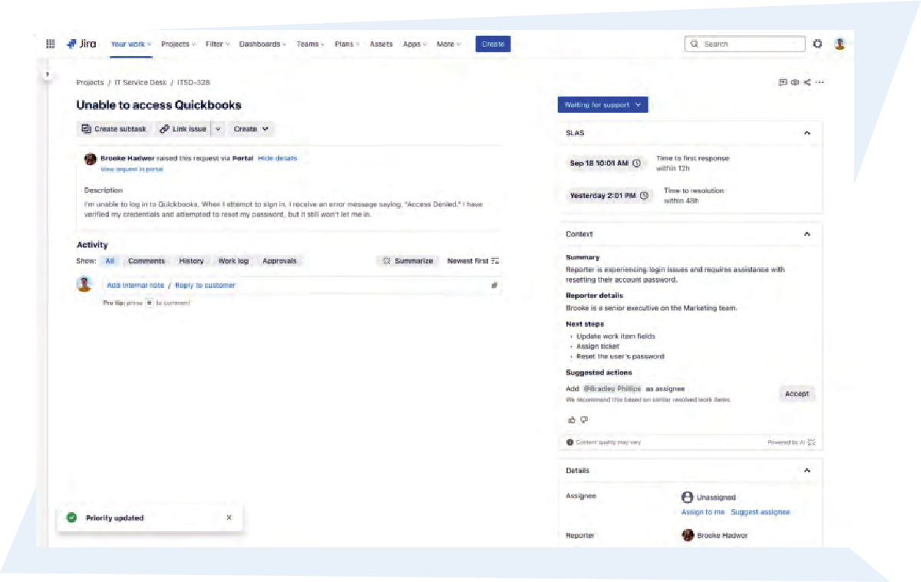
Task: Open Assets in top navigation
Action: (x=381, y=45)
